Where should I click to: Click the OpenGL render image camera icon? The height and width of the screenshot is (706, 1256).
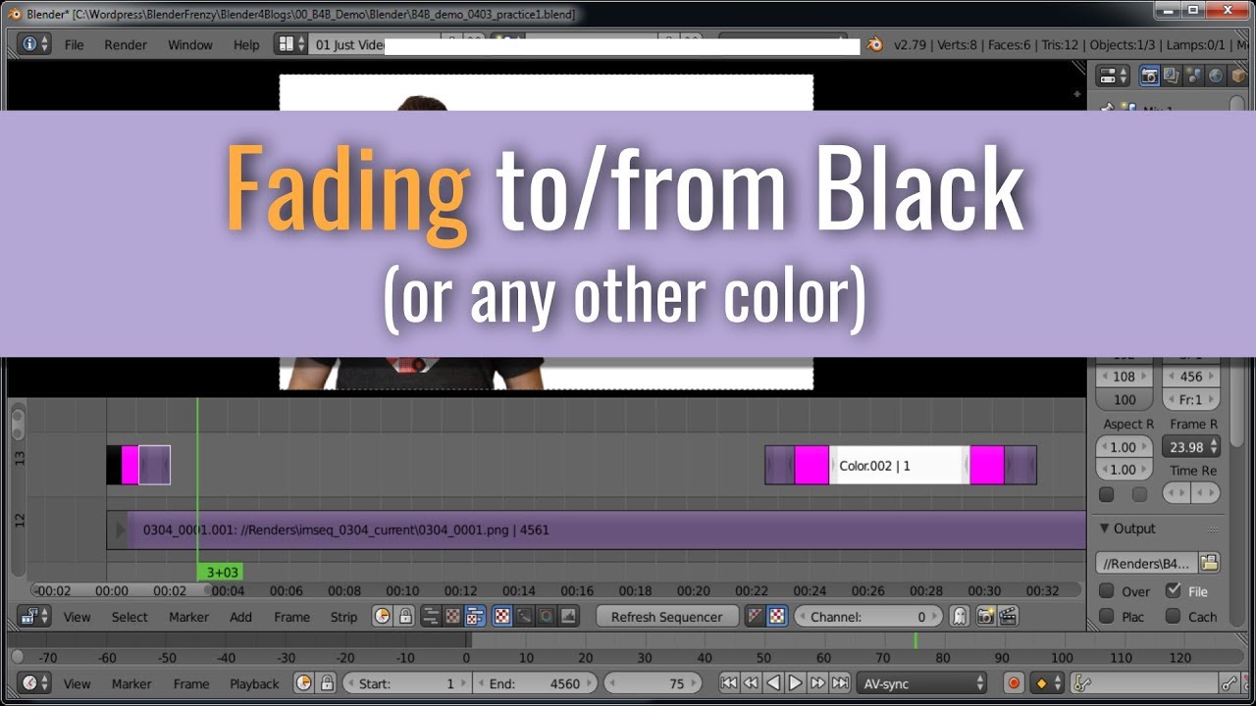(985, 617)
